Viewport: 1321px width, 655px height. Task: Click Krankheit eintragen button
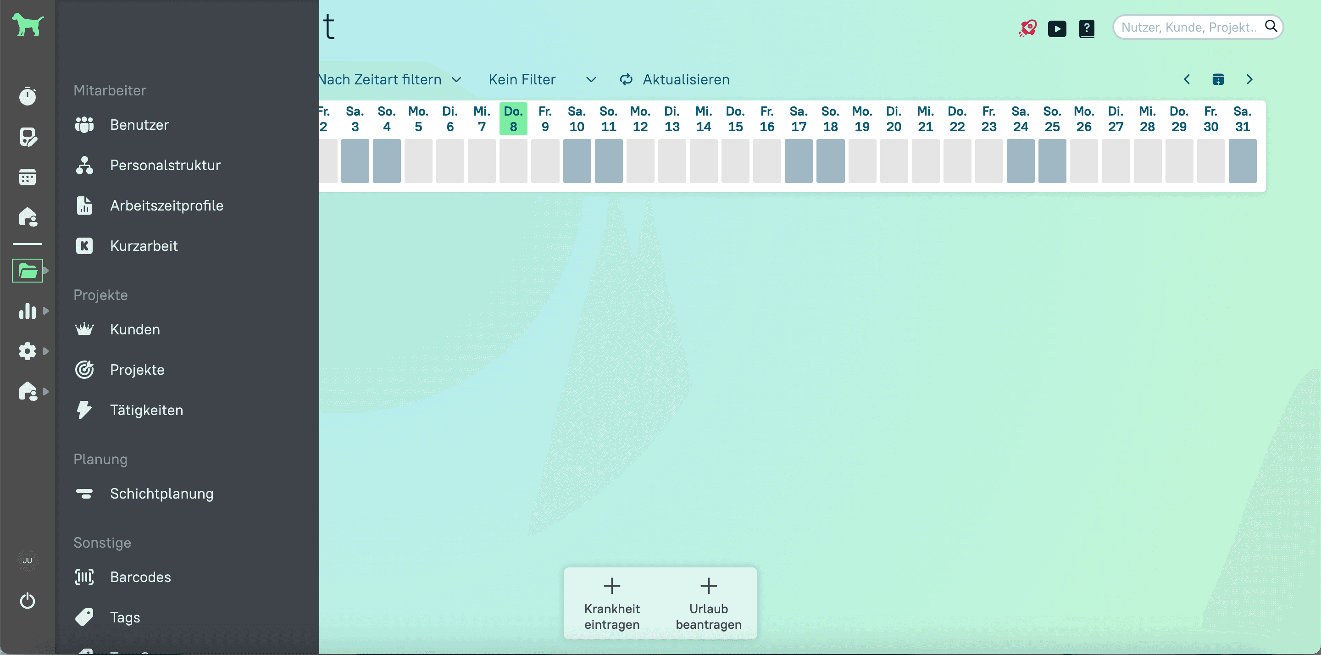(611, 603)
